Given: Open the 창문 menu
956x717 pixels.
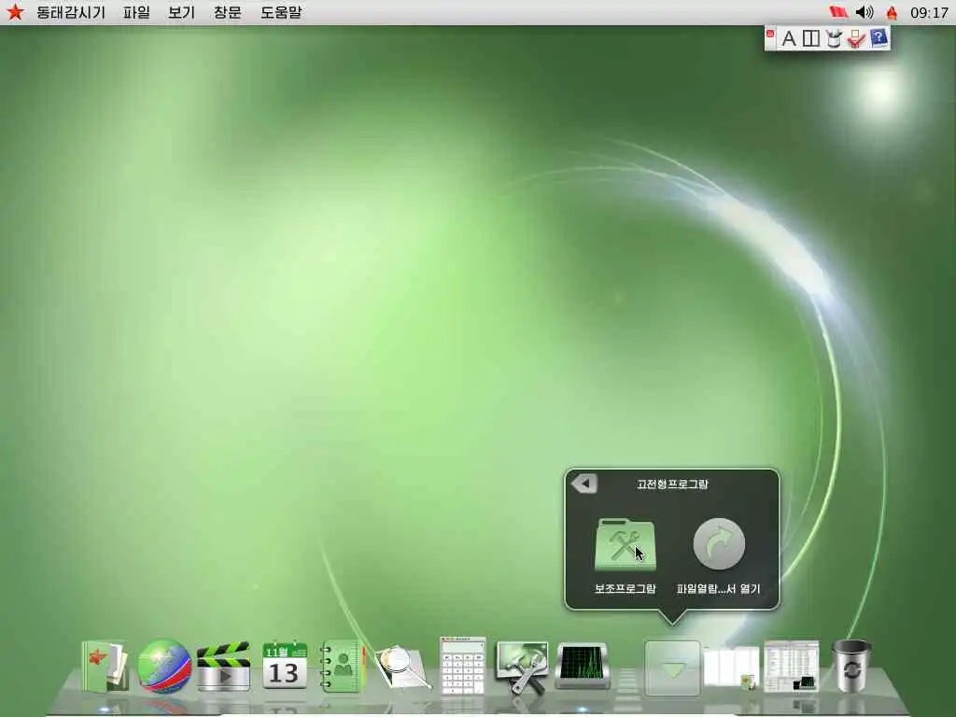Looking at the screenshot, I should [x=228, y=12].
